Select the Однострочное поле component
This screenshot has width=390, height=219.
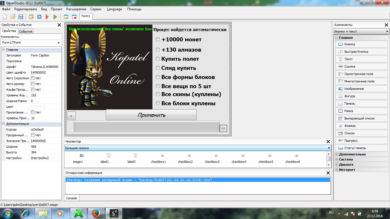click(x=361, y=74)
